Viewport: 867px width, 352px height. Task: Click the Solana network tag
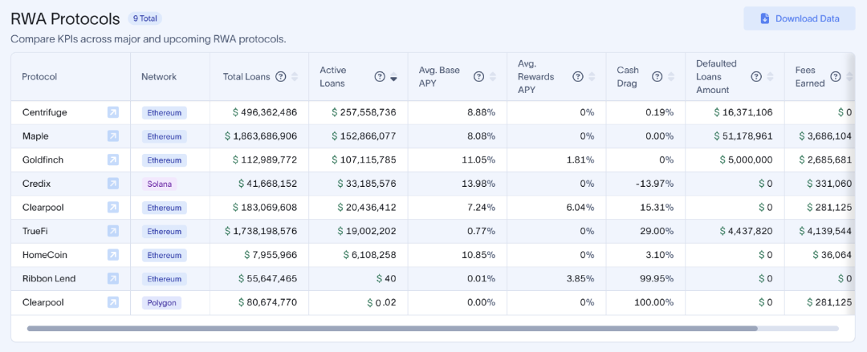click(x=160, y=184)
